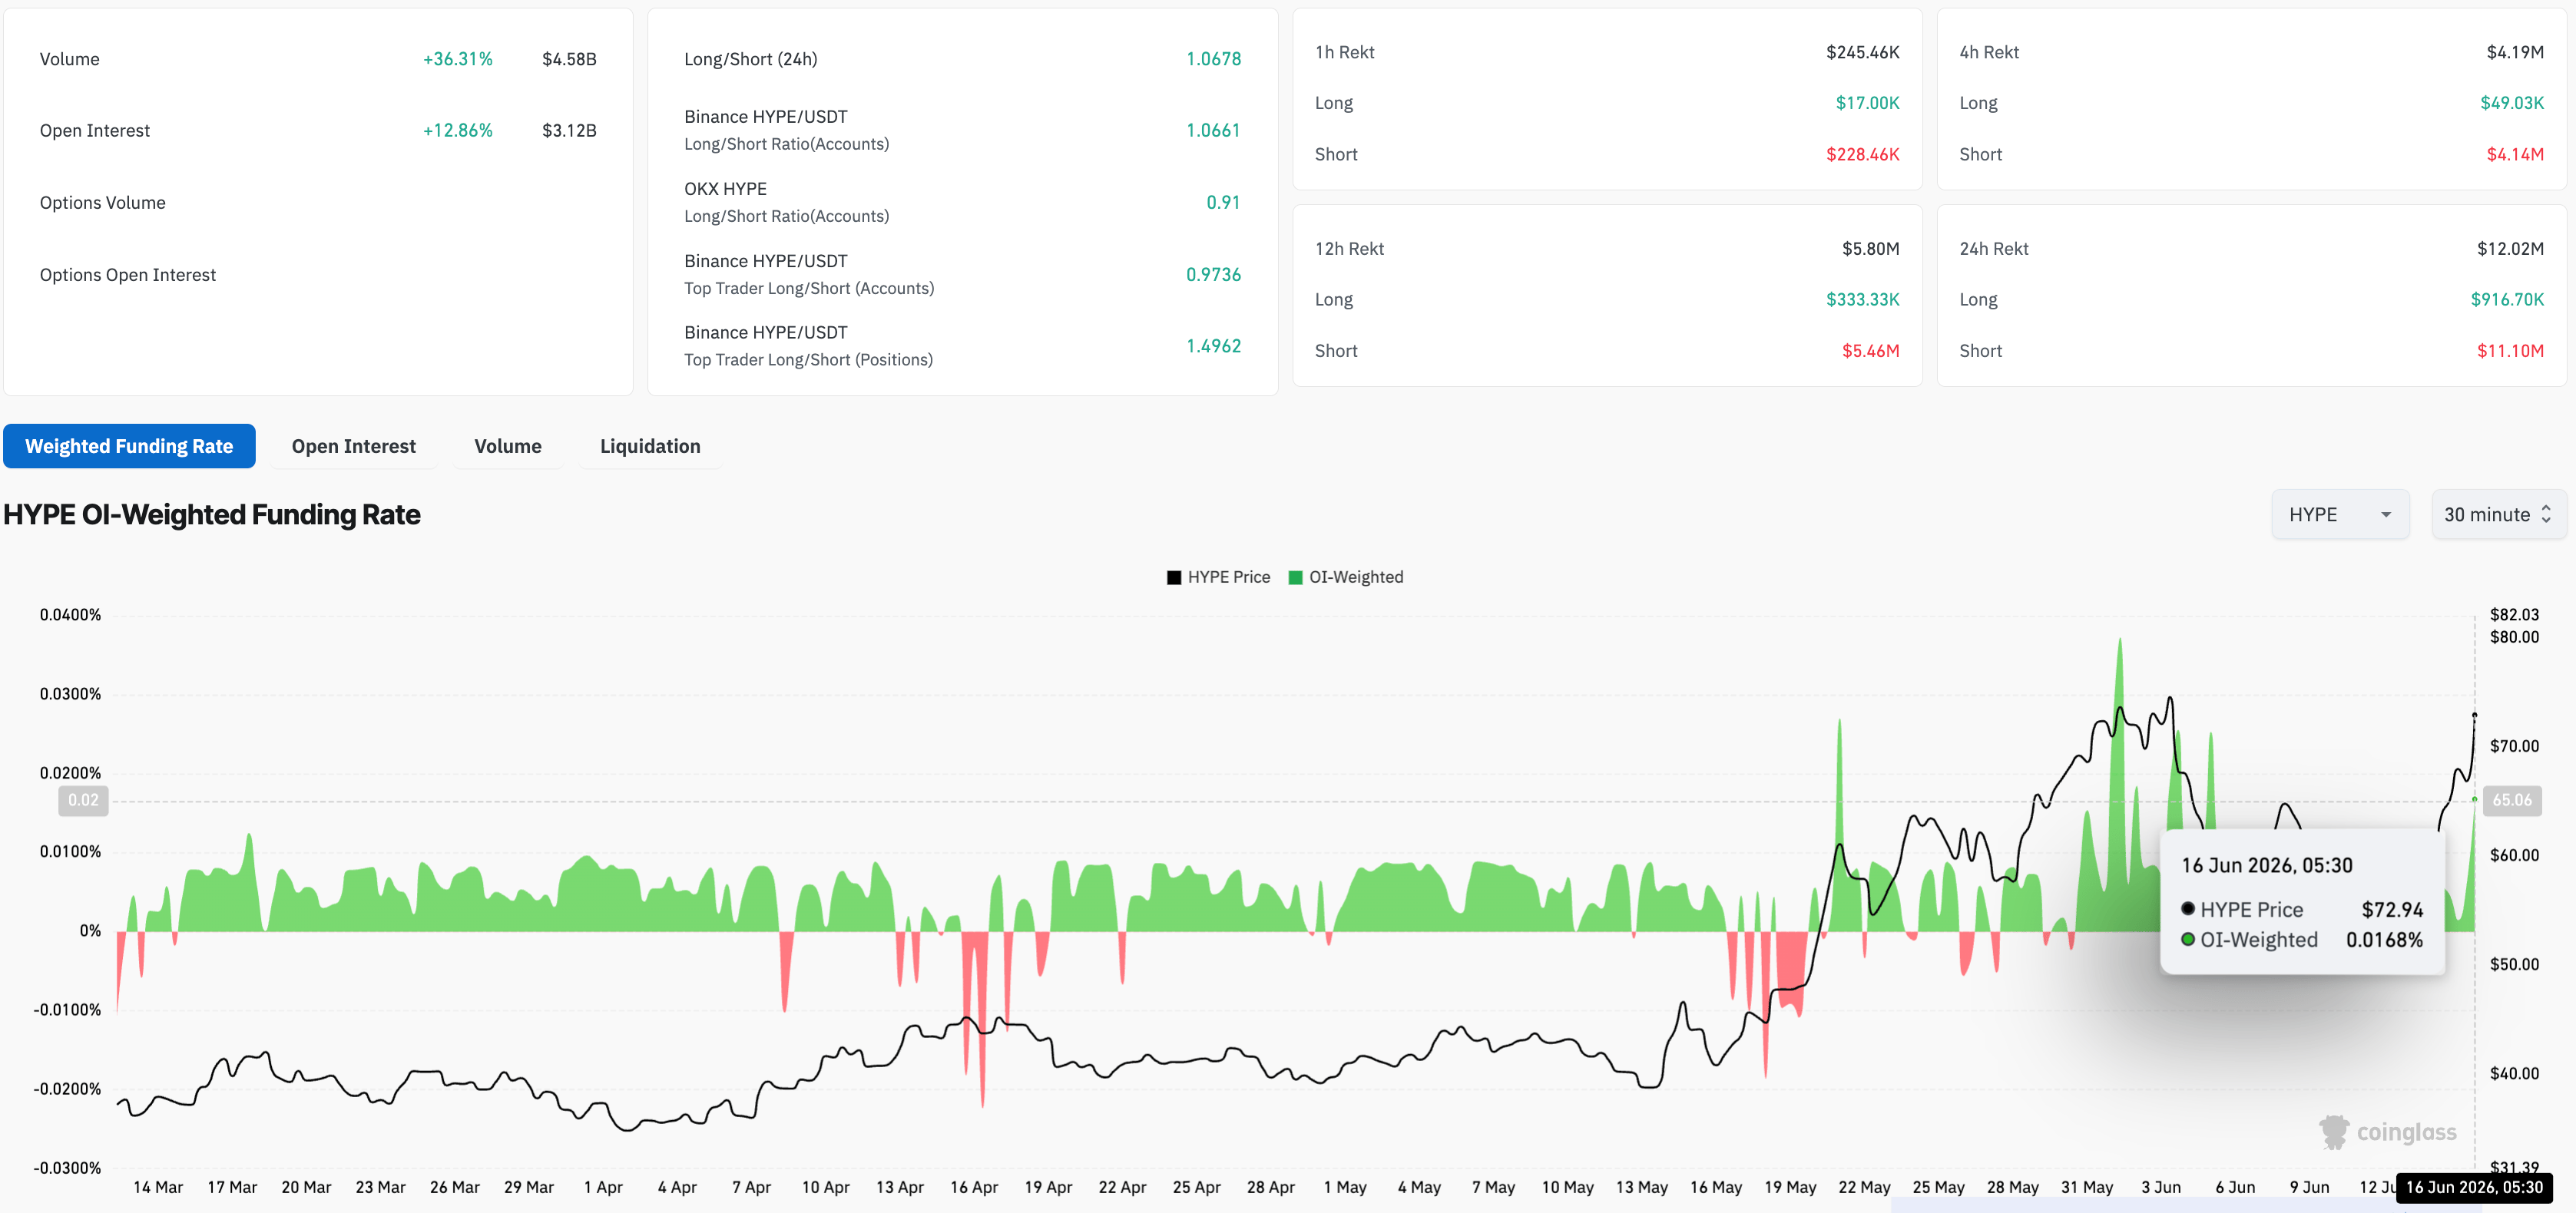The height and width of the screenshot is (1213, 2576).
Task: Click the 4h Long liquidation $49.03K
Action: [x=2513, y=103]
